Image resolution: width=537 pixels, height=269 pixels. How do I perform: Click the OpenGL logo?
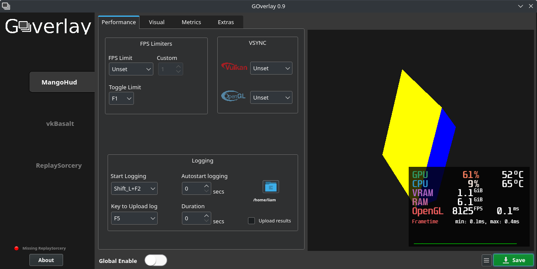tap(233, 96)
